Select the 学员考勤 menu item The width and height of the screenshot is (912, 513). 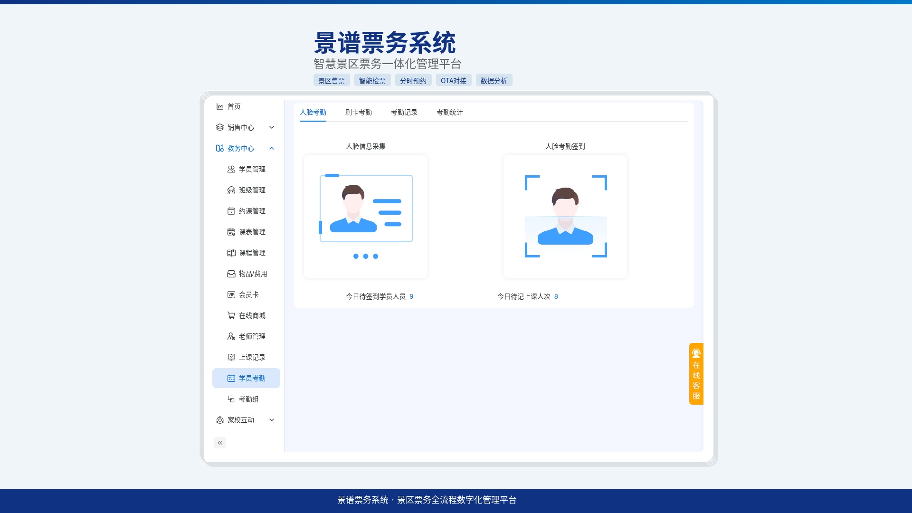(x=246, y=378)
